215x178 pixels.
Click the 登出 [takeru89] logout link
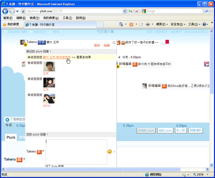(x=196, y=32)
